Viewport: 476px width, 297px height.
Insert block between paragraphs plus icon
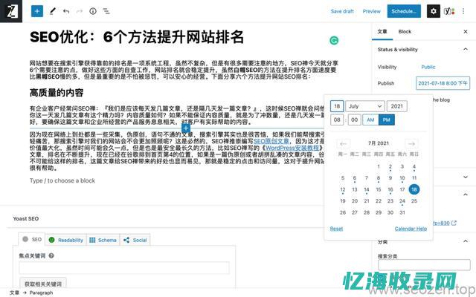(x=186, y=128)
